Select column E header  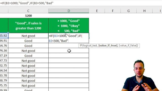[97, 11]
